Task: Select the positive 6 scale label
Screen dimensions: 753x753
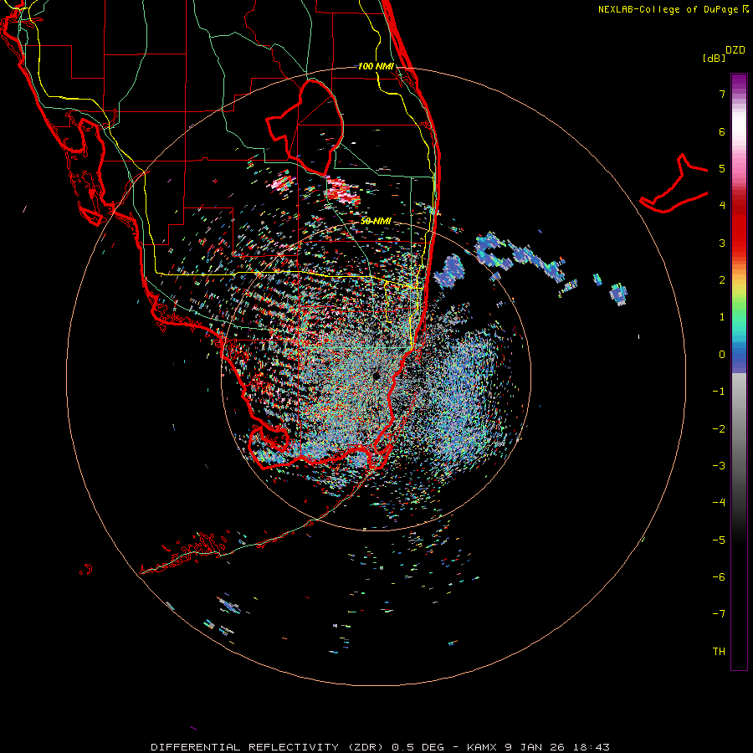Action: click(x=722, y=132)
